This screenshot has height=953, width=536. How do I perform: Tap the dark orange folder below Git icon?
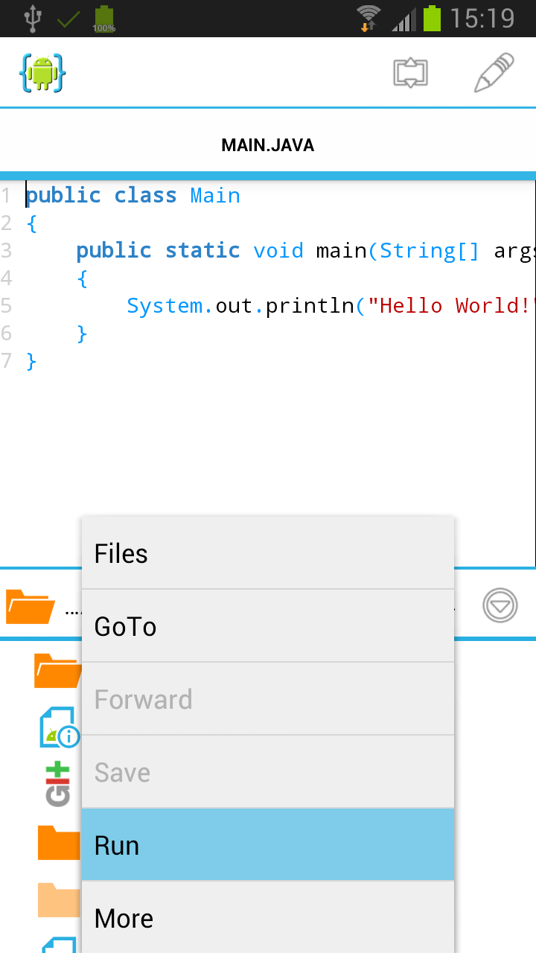click(x=58, y=842)
